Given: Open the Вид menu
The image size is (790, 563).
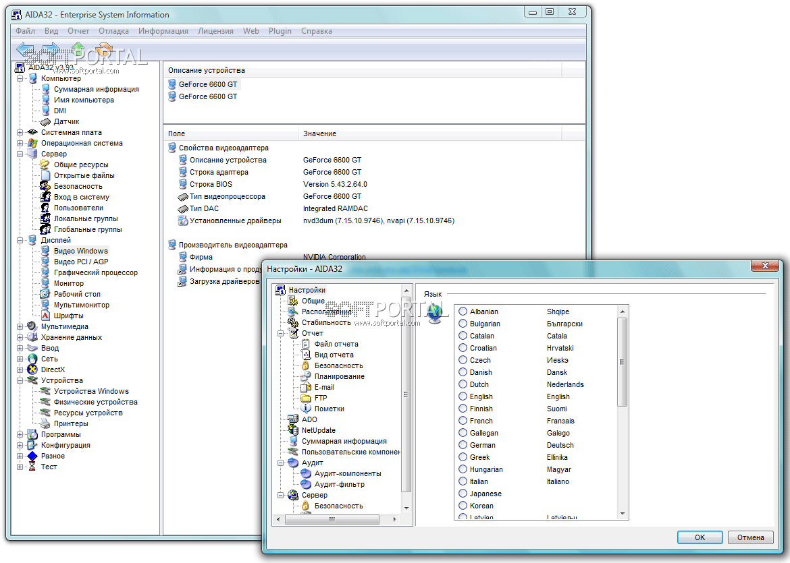Looking at the screenshot, I should (51, 31).
